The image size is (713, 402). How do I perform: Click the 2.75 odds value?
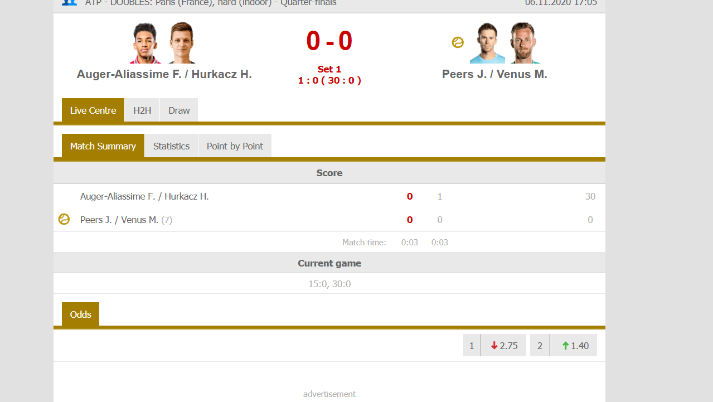tap(509, 346)
